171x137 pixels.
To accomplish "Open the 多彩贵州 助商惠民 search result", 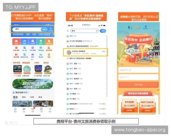I will (85, 52).
